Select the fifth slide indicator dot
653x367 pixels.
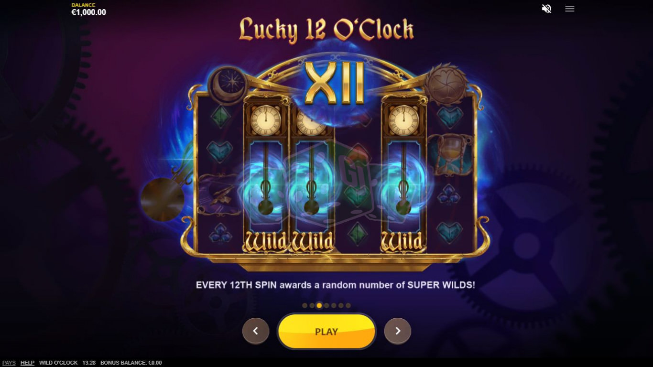pos(334,305)
